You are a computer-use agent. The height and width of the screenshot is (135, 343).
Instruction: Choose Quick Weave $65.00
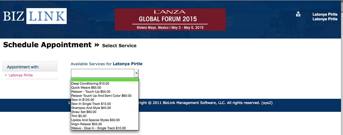pyautogui.click(x=105, y=87)
